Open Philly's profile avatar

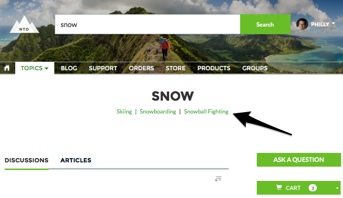(x=302, y=24)
